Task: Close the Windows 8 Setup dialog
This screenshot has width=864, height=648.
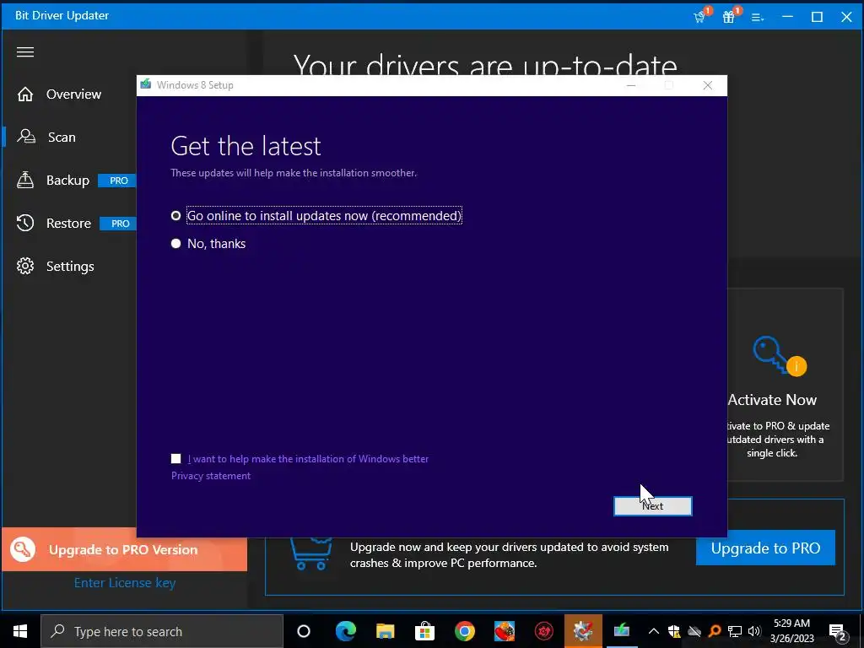Action: 708,85
